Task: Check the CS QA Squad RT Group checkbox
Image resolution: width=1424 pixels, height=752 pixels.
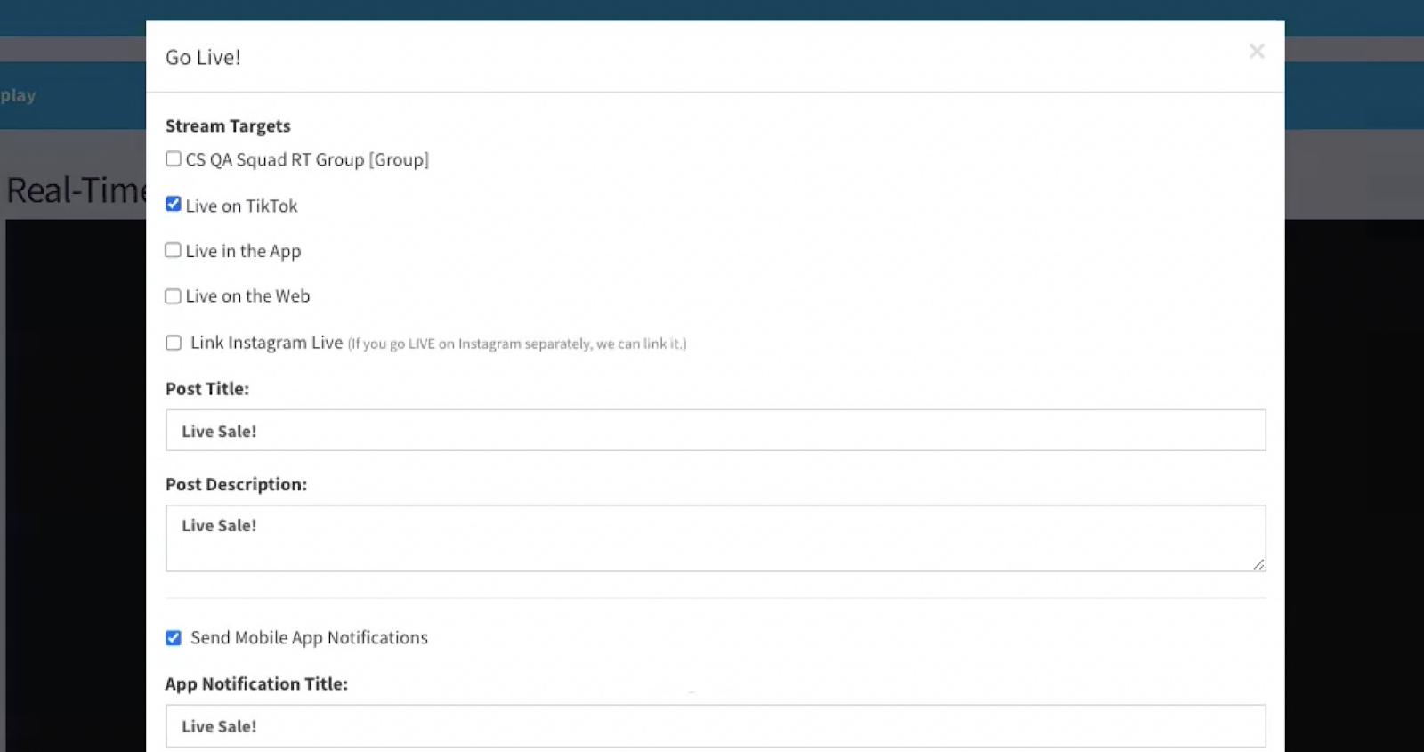Action: tap(174, 159)
